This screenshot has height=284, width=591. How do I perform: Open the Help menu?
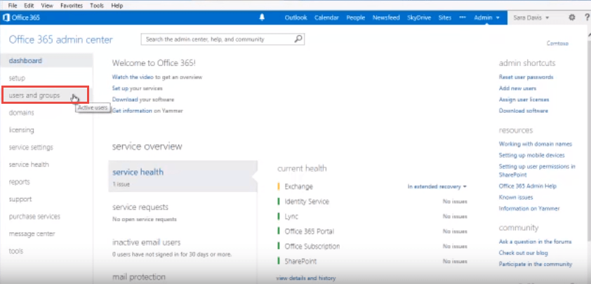tap(117, 6)
